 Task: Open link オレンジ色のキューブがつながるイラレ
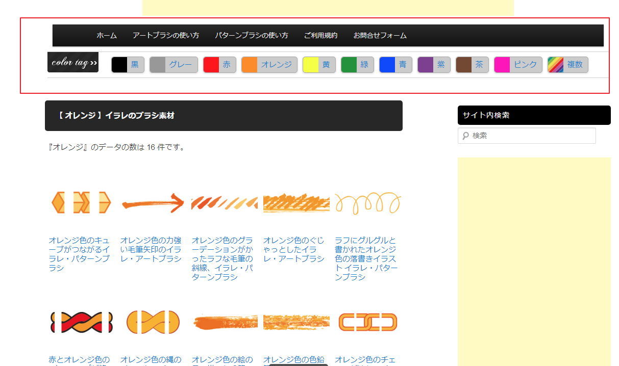[79, 254]
